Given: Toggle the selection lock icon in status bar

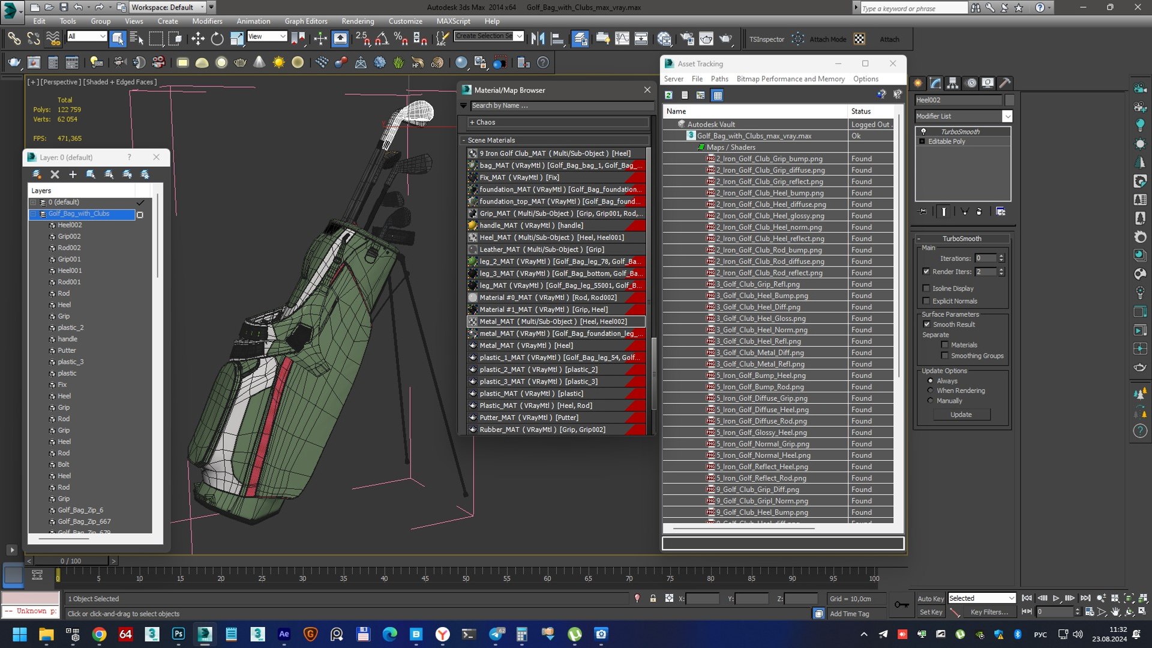Looking at the screenshot, I should click(653, 598).
